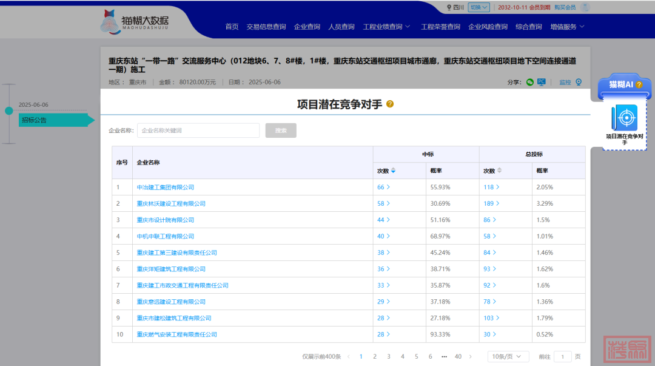
Task: Go to the 首页 menu item
Action: tap(232, 27)
